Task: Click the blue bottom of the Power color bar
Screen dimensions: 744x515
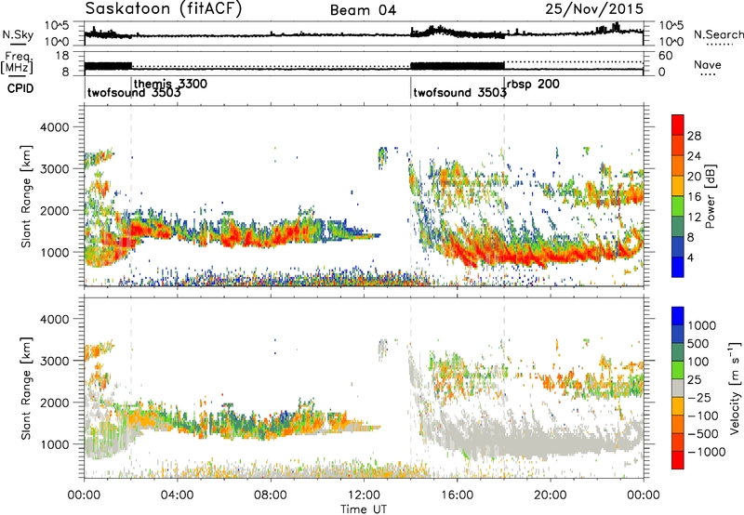Action: tap(678, 267)
